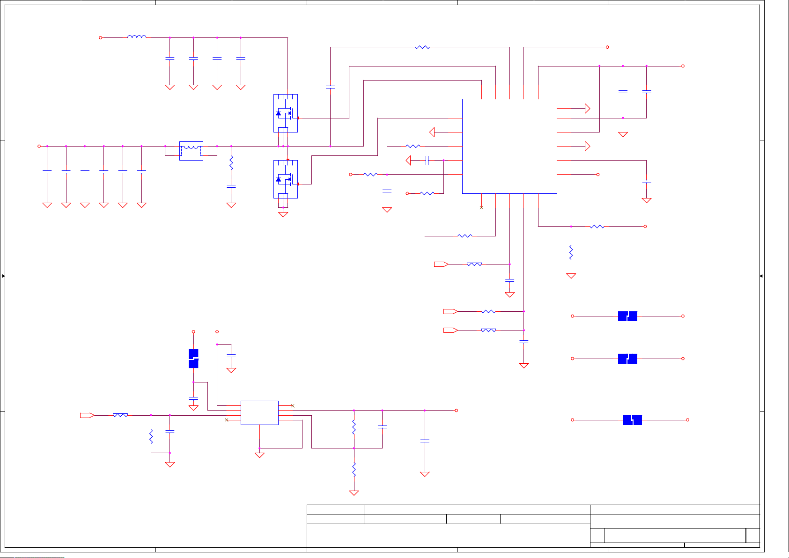
Task: Select the capacitor directly below the vertical jumper pad
Action: click(x=193, y=398)
